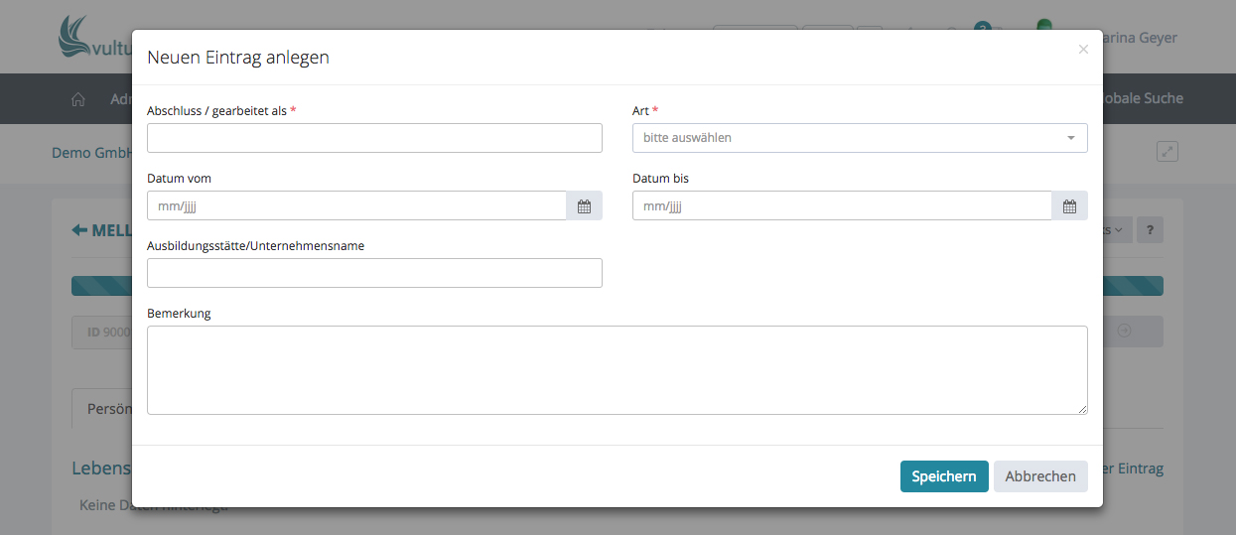Open the Globale Suche menu item

[x=1142, y=98]
